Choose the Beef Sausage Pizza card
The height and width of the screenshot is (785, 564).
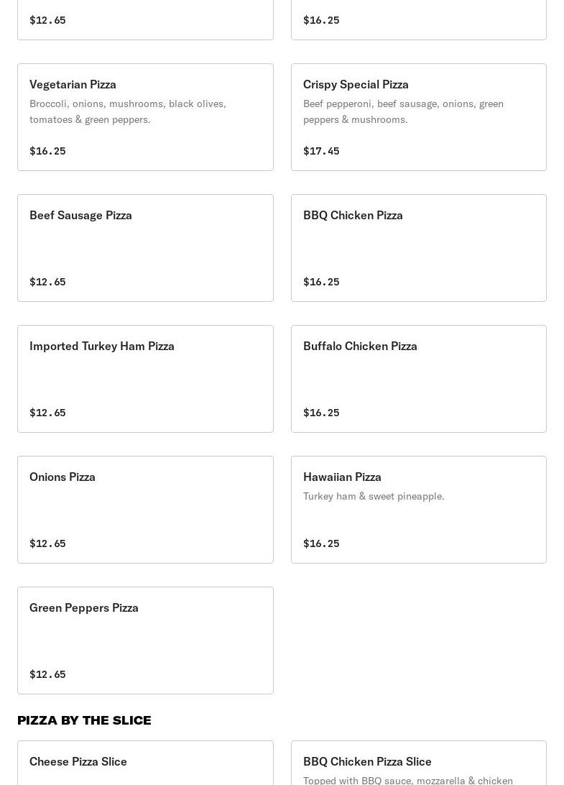click(x=145, y=248)
